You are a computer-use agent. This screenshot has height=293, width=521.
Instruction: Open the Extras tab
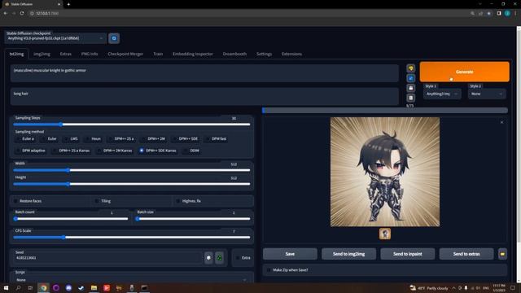click(66, 54)
